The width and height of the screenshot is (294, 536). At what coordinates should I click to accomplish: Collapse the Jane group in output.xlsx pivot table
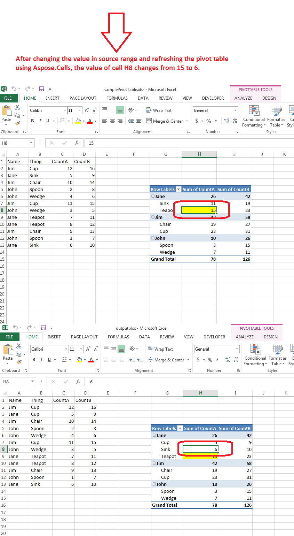pyautogui.click(x=154, y=435)
